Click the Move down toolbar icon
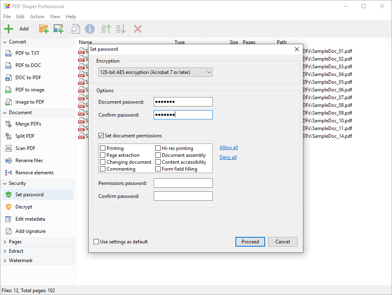This screenshot has width=392, height=295. click(x=121, y=29)
